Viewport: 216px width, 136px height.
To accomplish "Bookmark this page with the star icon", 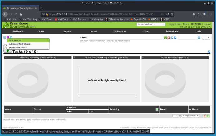I will point(172,14).
